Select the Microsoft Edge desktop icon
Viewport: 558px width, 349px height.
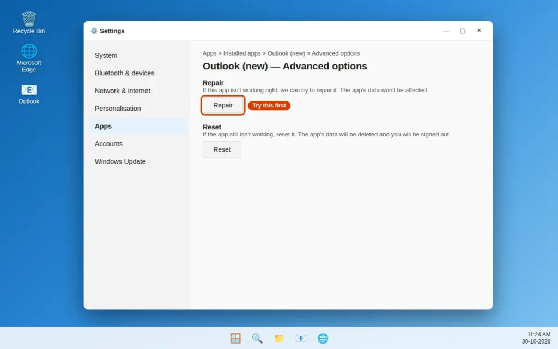(x=29, y=58)
